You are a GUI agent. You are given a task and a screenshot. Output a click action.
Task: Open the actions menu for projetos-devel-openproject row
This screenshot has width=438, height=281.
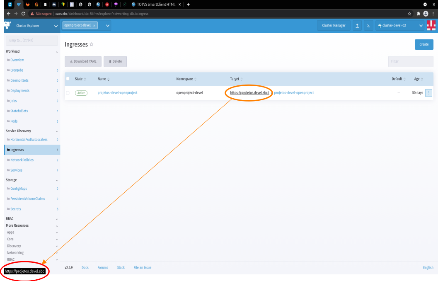(x=428, y=93)
